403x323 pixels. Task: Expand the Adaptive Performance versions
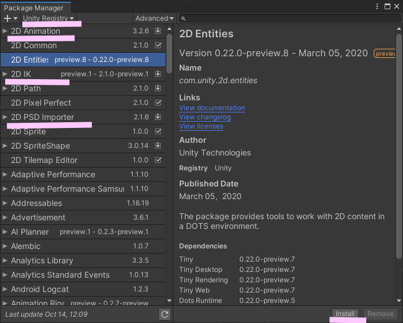(x=5, y=174)
